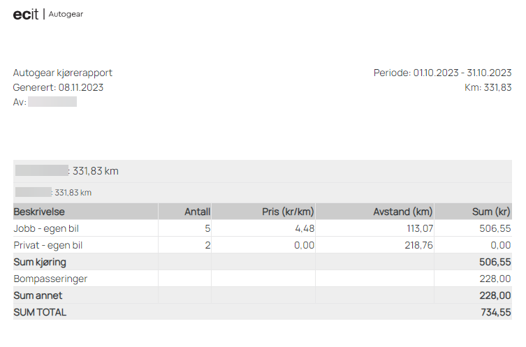526x347 pixels.
Task: Click the Bompasseringer row label
Action: [x=50, y=279]
